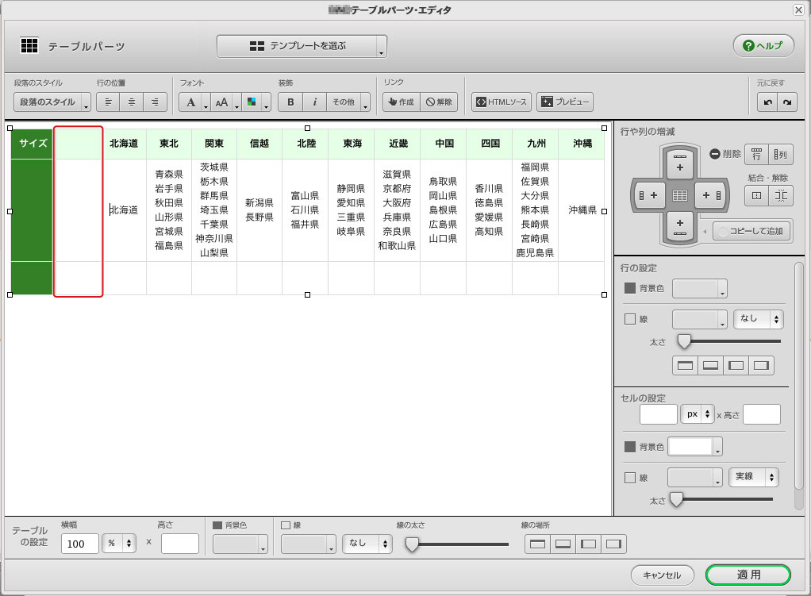The width and height of the screenshot is (811, 596).
Task: Click the apply (適用) button
Action: (x=748, y=575)
